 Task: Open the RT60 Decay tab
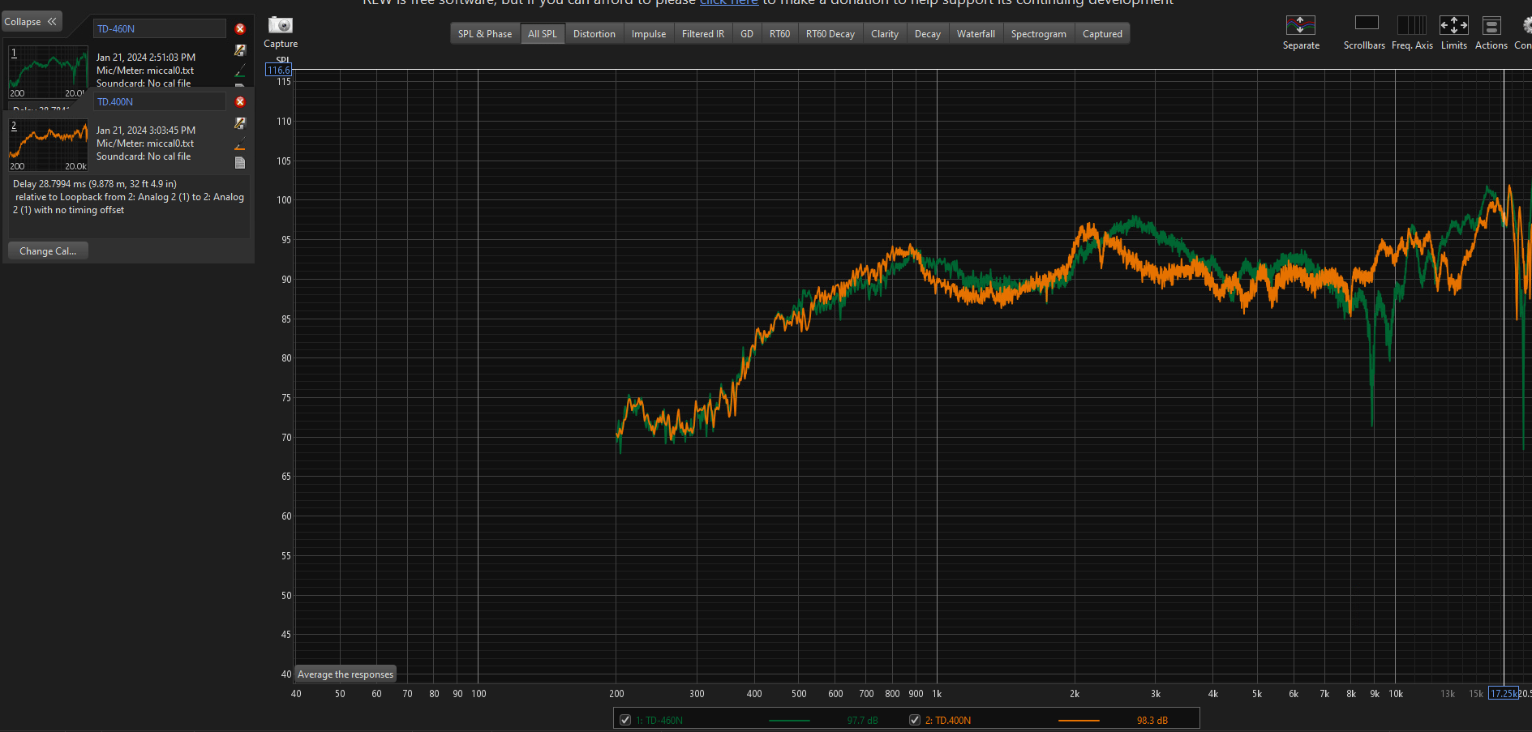[830, 34]
